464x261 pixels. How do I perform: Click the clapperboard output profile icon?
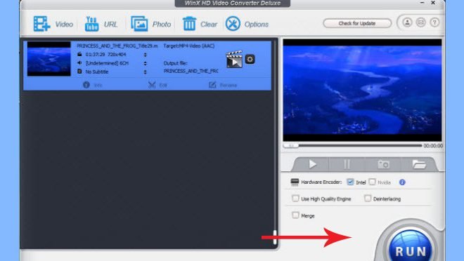[x=234, y=60]
